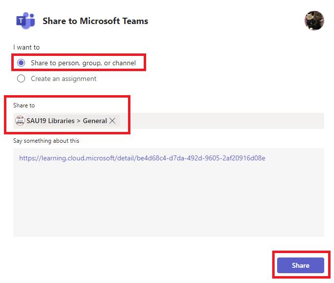Select Share to person, group, or channel

pyautogui.click(x=21, y=63)
